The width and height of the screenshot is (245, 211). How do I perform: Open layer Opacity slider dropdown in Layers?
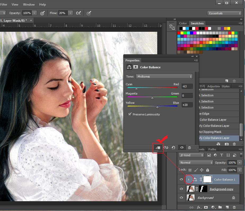[x=239, y=163]
